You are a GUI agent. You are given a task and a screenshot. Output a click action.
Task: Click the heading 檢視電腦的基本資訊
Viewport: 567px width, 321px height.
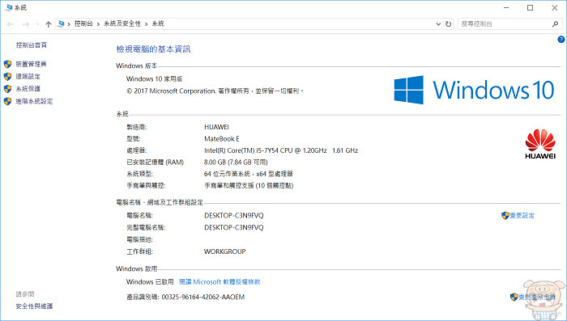coord(153,49)
